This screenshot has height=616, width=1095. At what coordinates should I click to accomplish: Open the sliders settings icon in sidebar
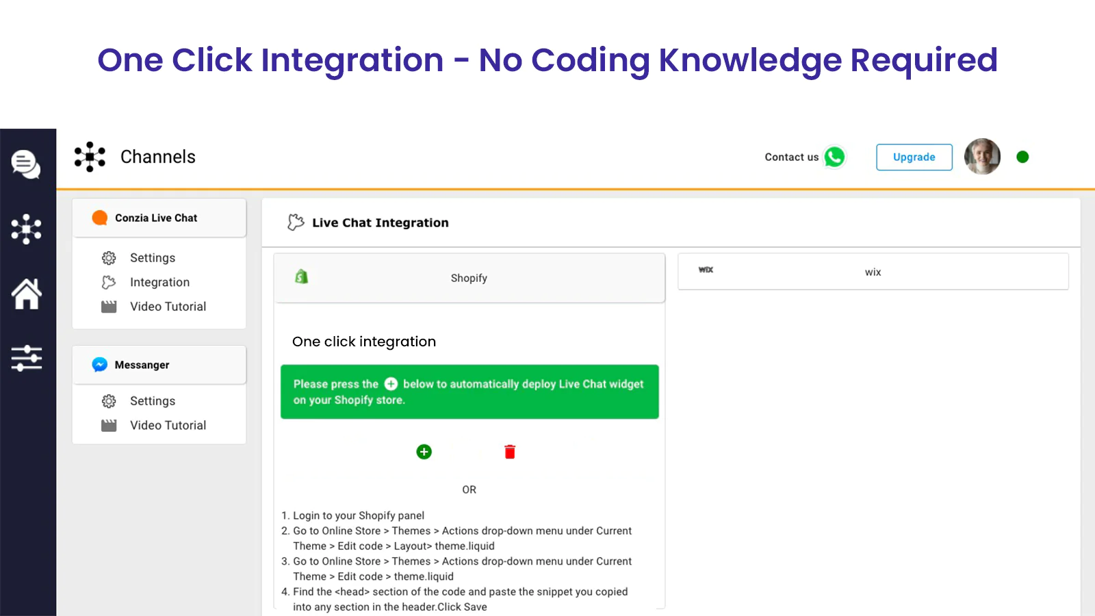point(26,358)
